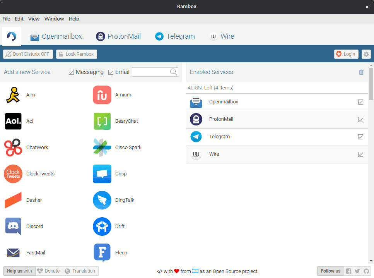Click the Aim service icon
374x278 pixels.
click(x=13, y=95)
